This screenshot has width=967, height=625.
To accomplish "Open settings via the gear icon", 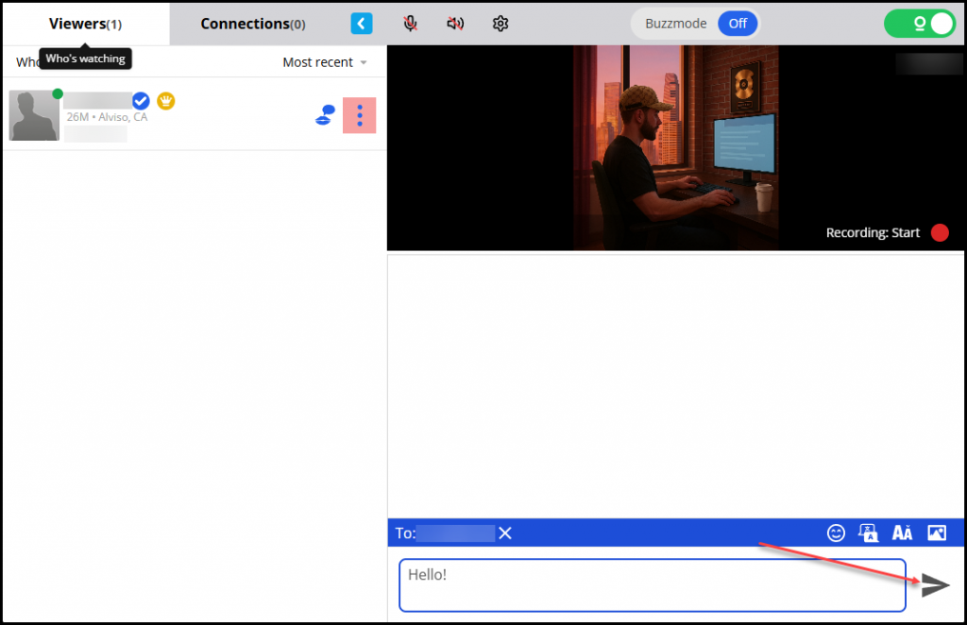I will [x=500, y=24].
